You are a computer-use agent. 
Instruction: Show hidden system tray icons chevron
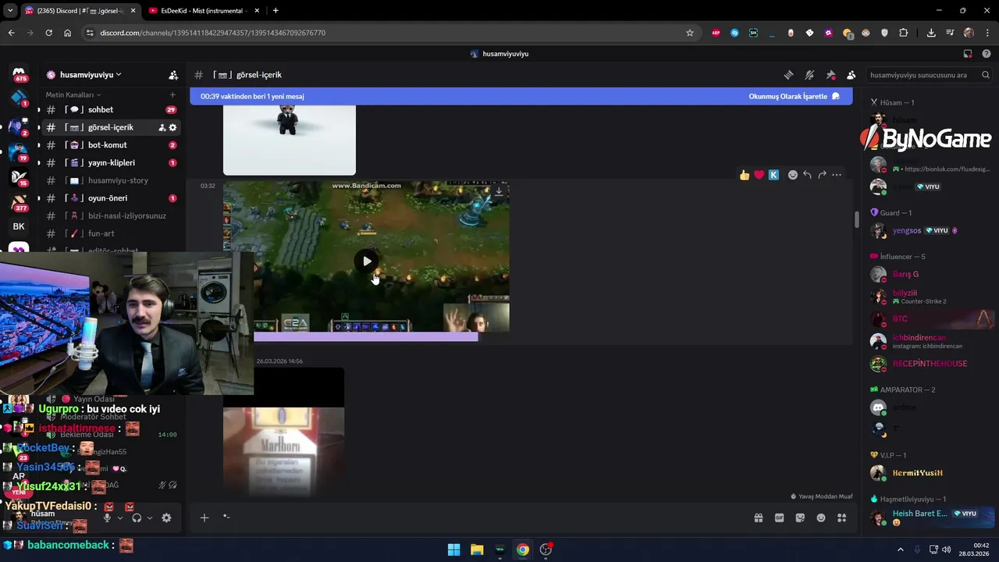tap(901, 550)
